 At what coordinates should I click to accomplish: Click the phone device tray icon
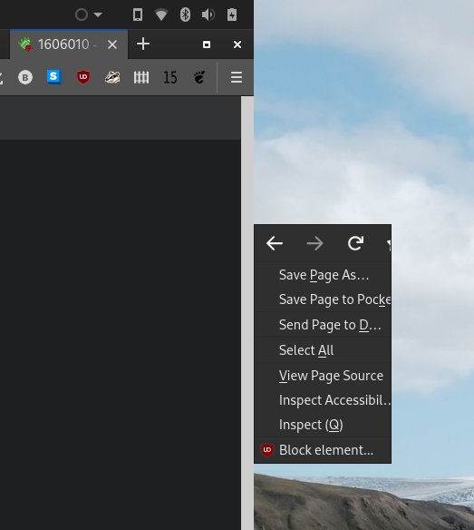pyautogui.click(x=138, y=15)
